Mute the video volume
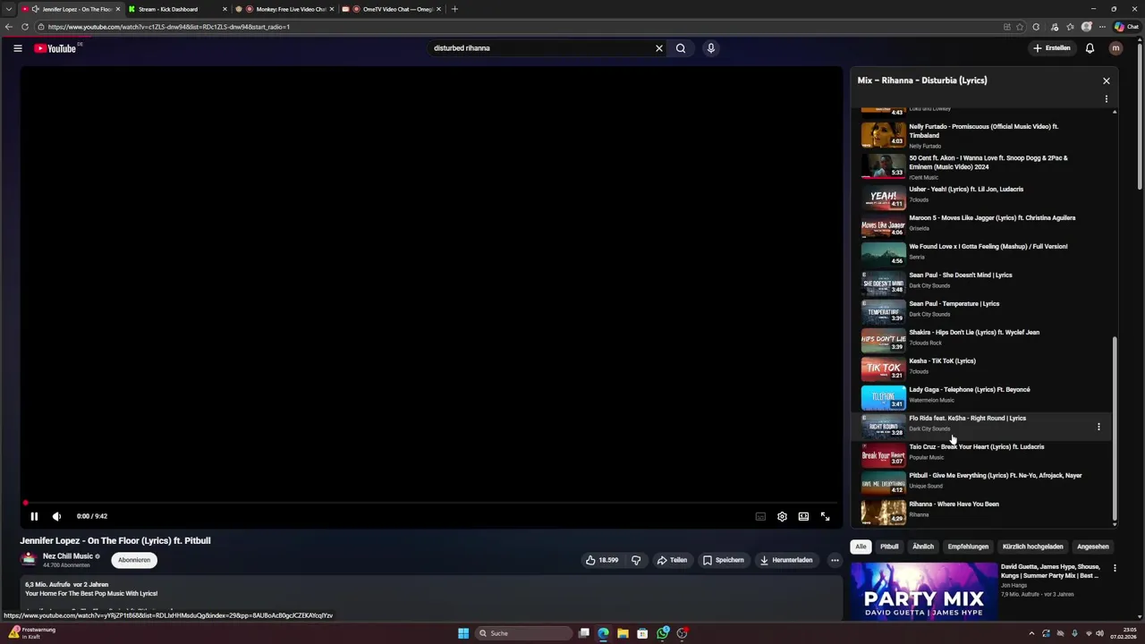This screenshot has width=1145, height=644. click(56, 516)
